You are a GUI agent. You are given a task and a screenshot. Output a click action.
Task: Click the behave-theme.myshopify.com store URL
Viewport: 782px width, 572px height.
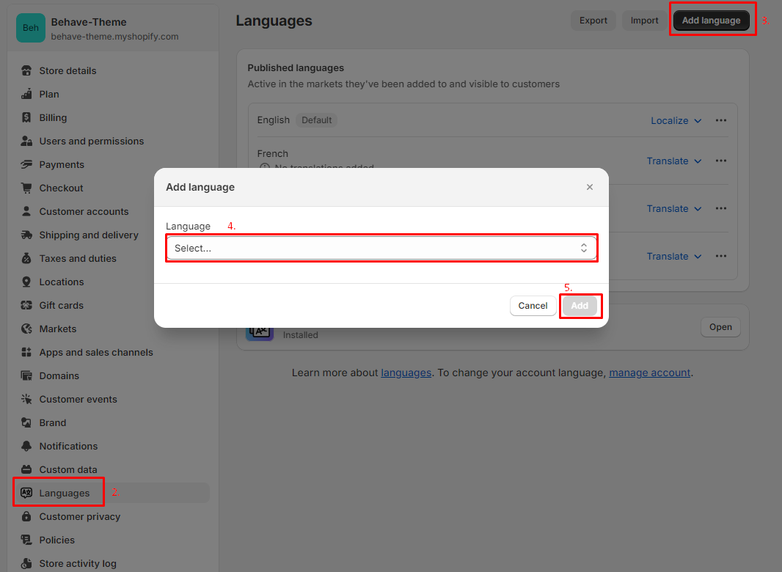(x=114, y=37)
